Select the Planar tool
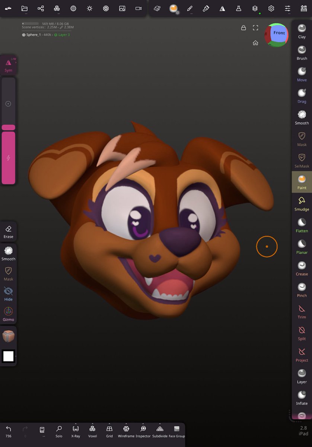Screen dimensions: 312x447 302,247
